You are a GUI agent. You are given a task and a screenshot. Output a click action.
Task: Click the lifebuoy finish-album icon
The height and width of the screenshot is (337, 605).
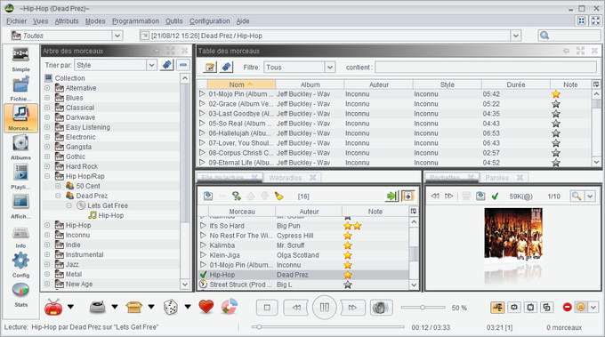coord(230,307)
